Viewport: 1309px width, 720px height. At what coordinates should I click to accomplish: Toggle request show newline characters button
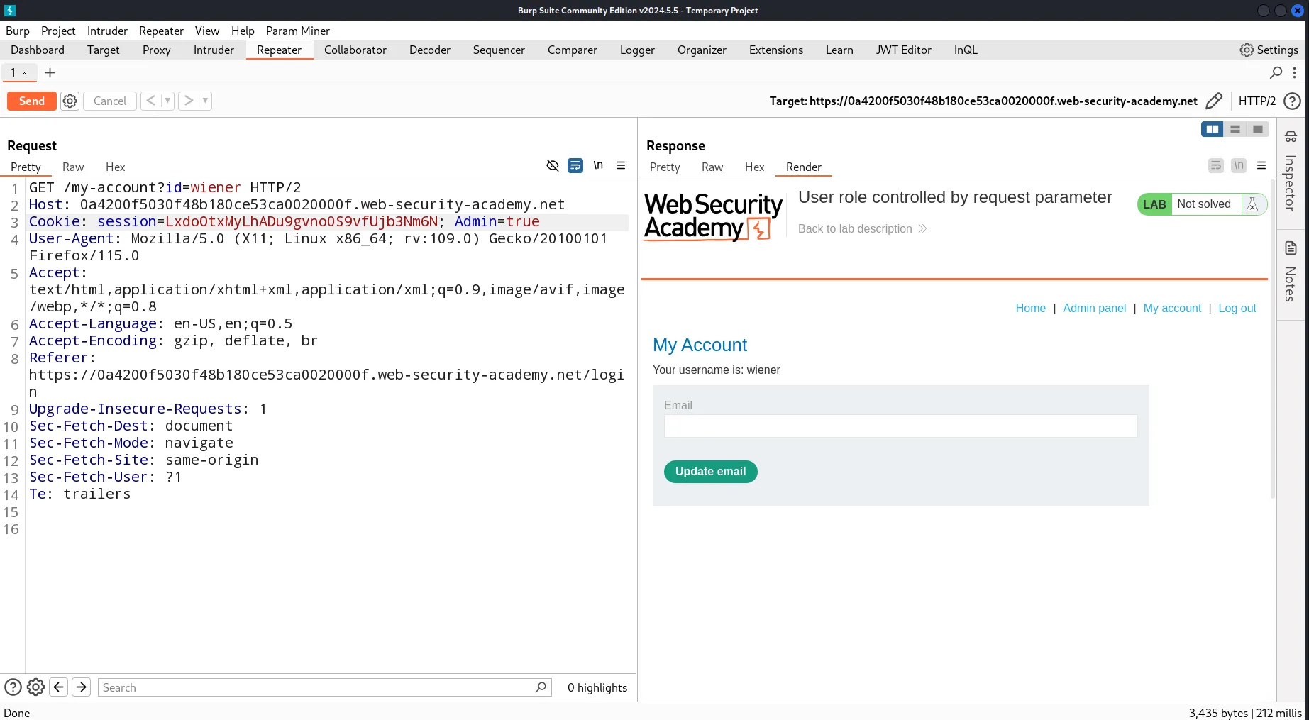tap(598, 165)
